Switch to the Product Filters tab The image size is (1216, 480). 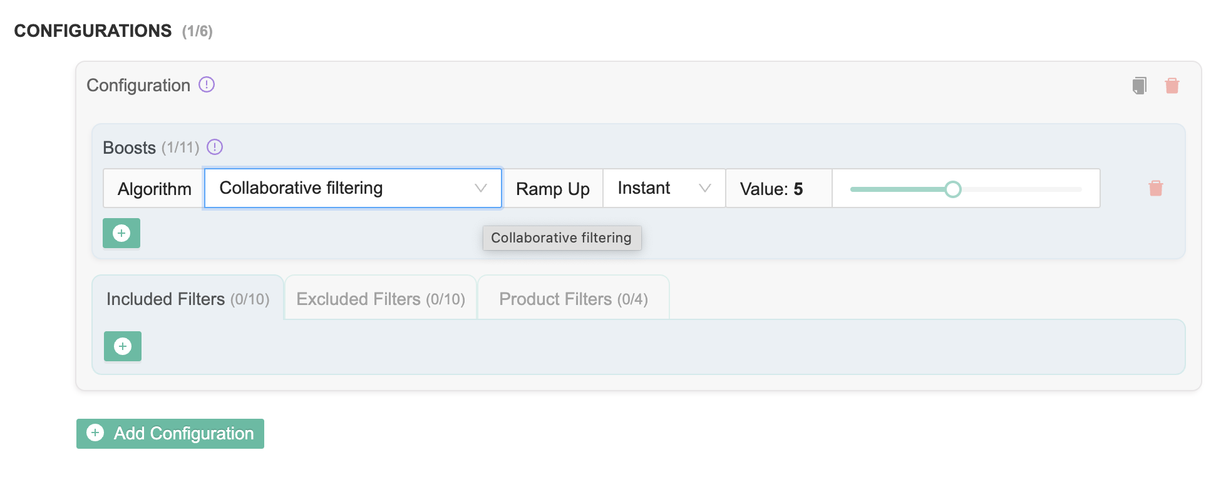coord(573,299)
